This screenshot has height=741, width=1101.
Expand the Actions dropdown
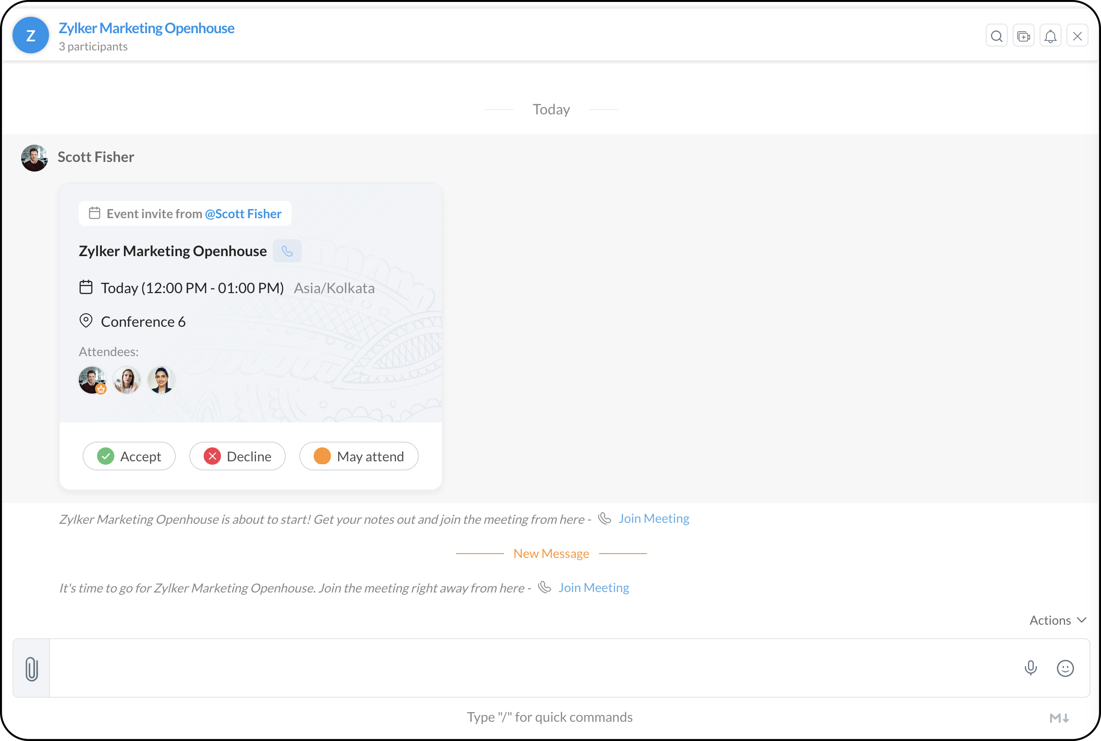click(1058, 620)
